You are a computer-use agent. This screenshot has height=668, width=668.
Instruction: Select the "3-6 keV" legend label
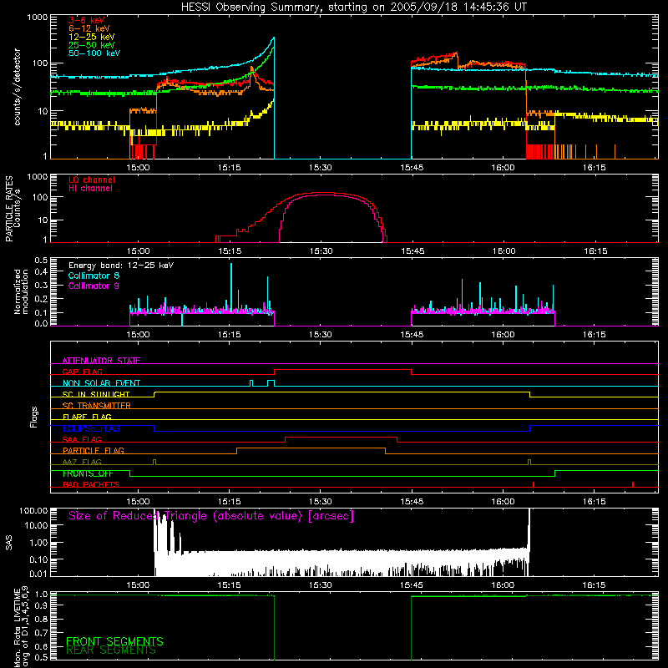[x=87, y=20]
